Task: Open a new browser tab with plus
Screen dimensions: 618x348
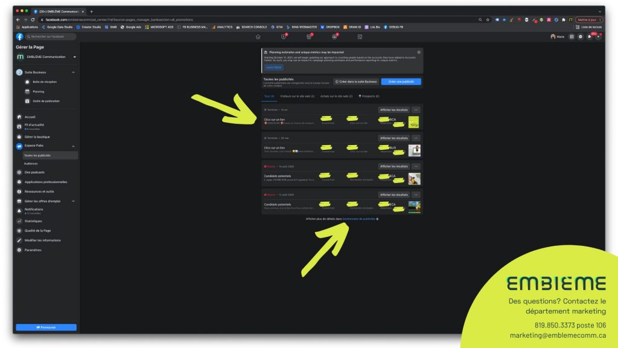Action: [92, 11]
